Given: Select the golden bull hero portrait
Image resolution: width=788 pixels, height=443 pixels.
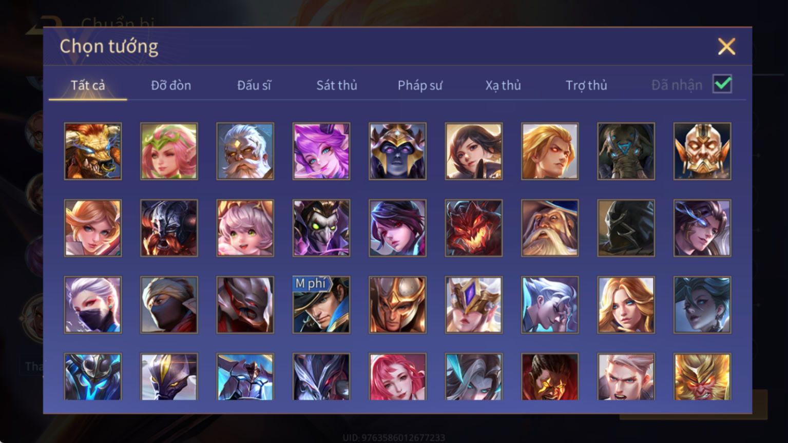Looking at the screenshot, I should pos(93,151).
